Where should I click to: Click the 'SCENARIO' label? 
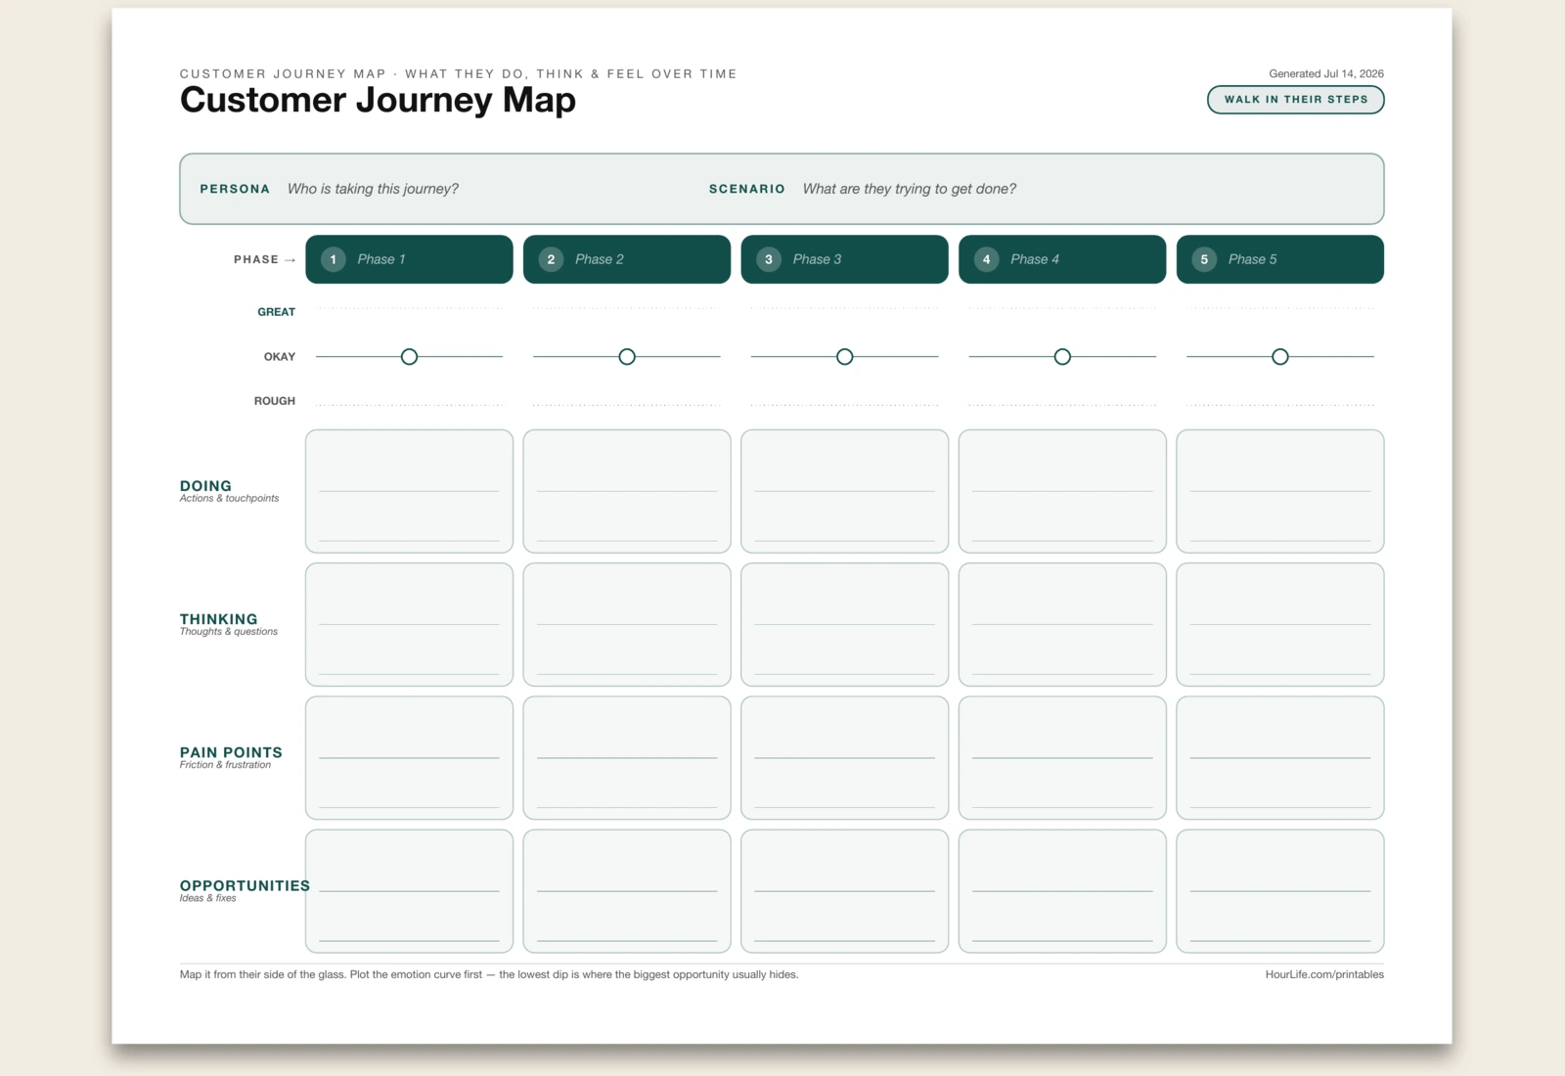pos(747,189)
